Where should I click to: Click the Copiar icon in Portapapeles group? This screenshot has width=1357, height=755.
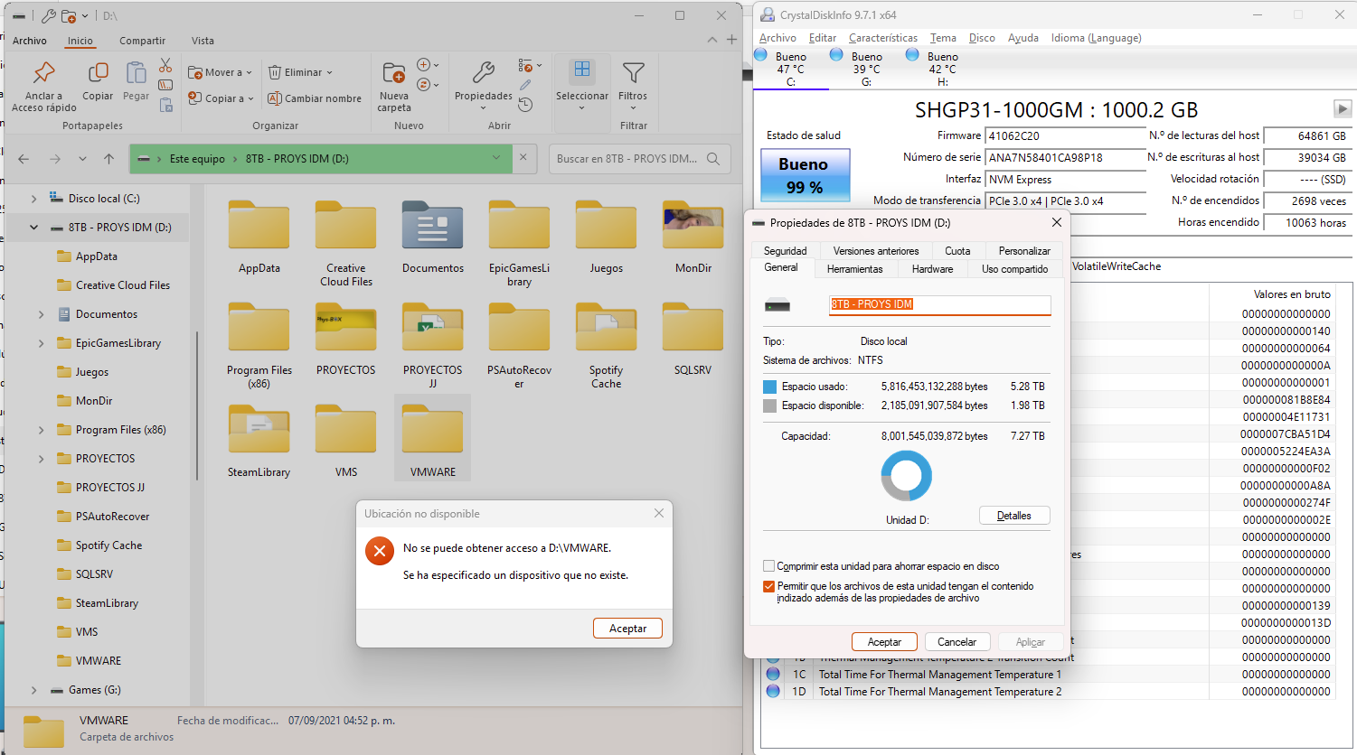pyautogui.click(x=98, y=72)
